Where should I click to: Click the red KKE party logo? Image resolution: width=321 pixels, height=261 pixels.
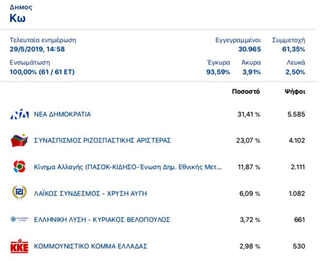pos(20,246)
